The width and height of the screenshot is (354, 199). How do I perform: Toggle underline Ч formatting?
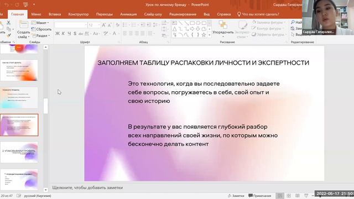click(x=69, y=33)
